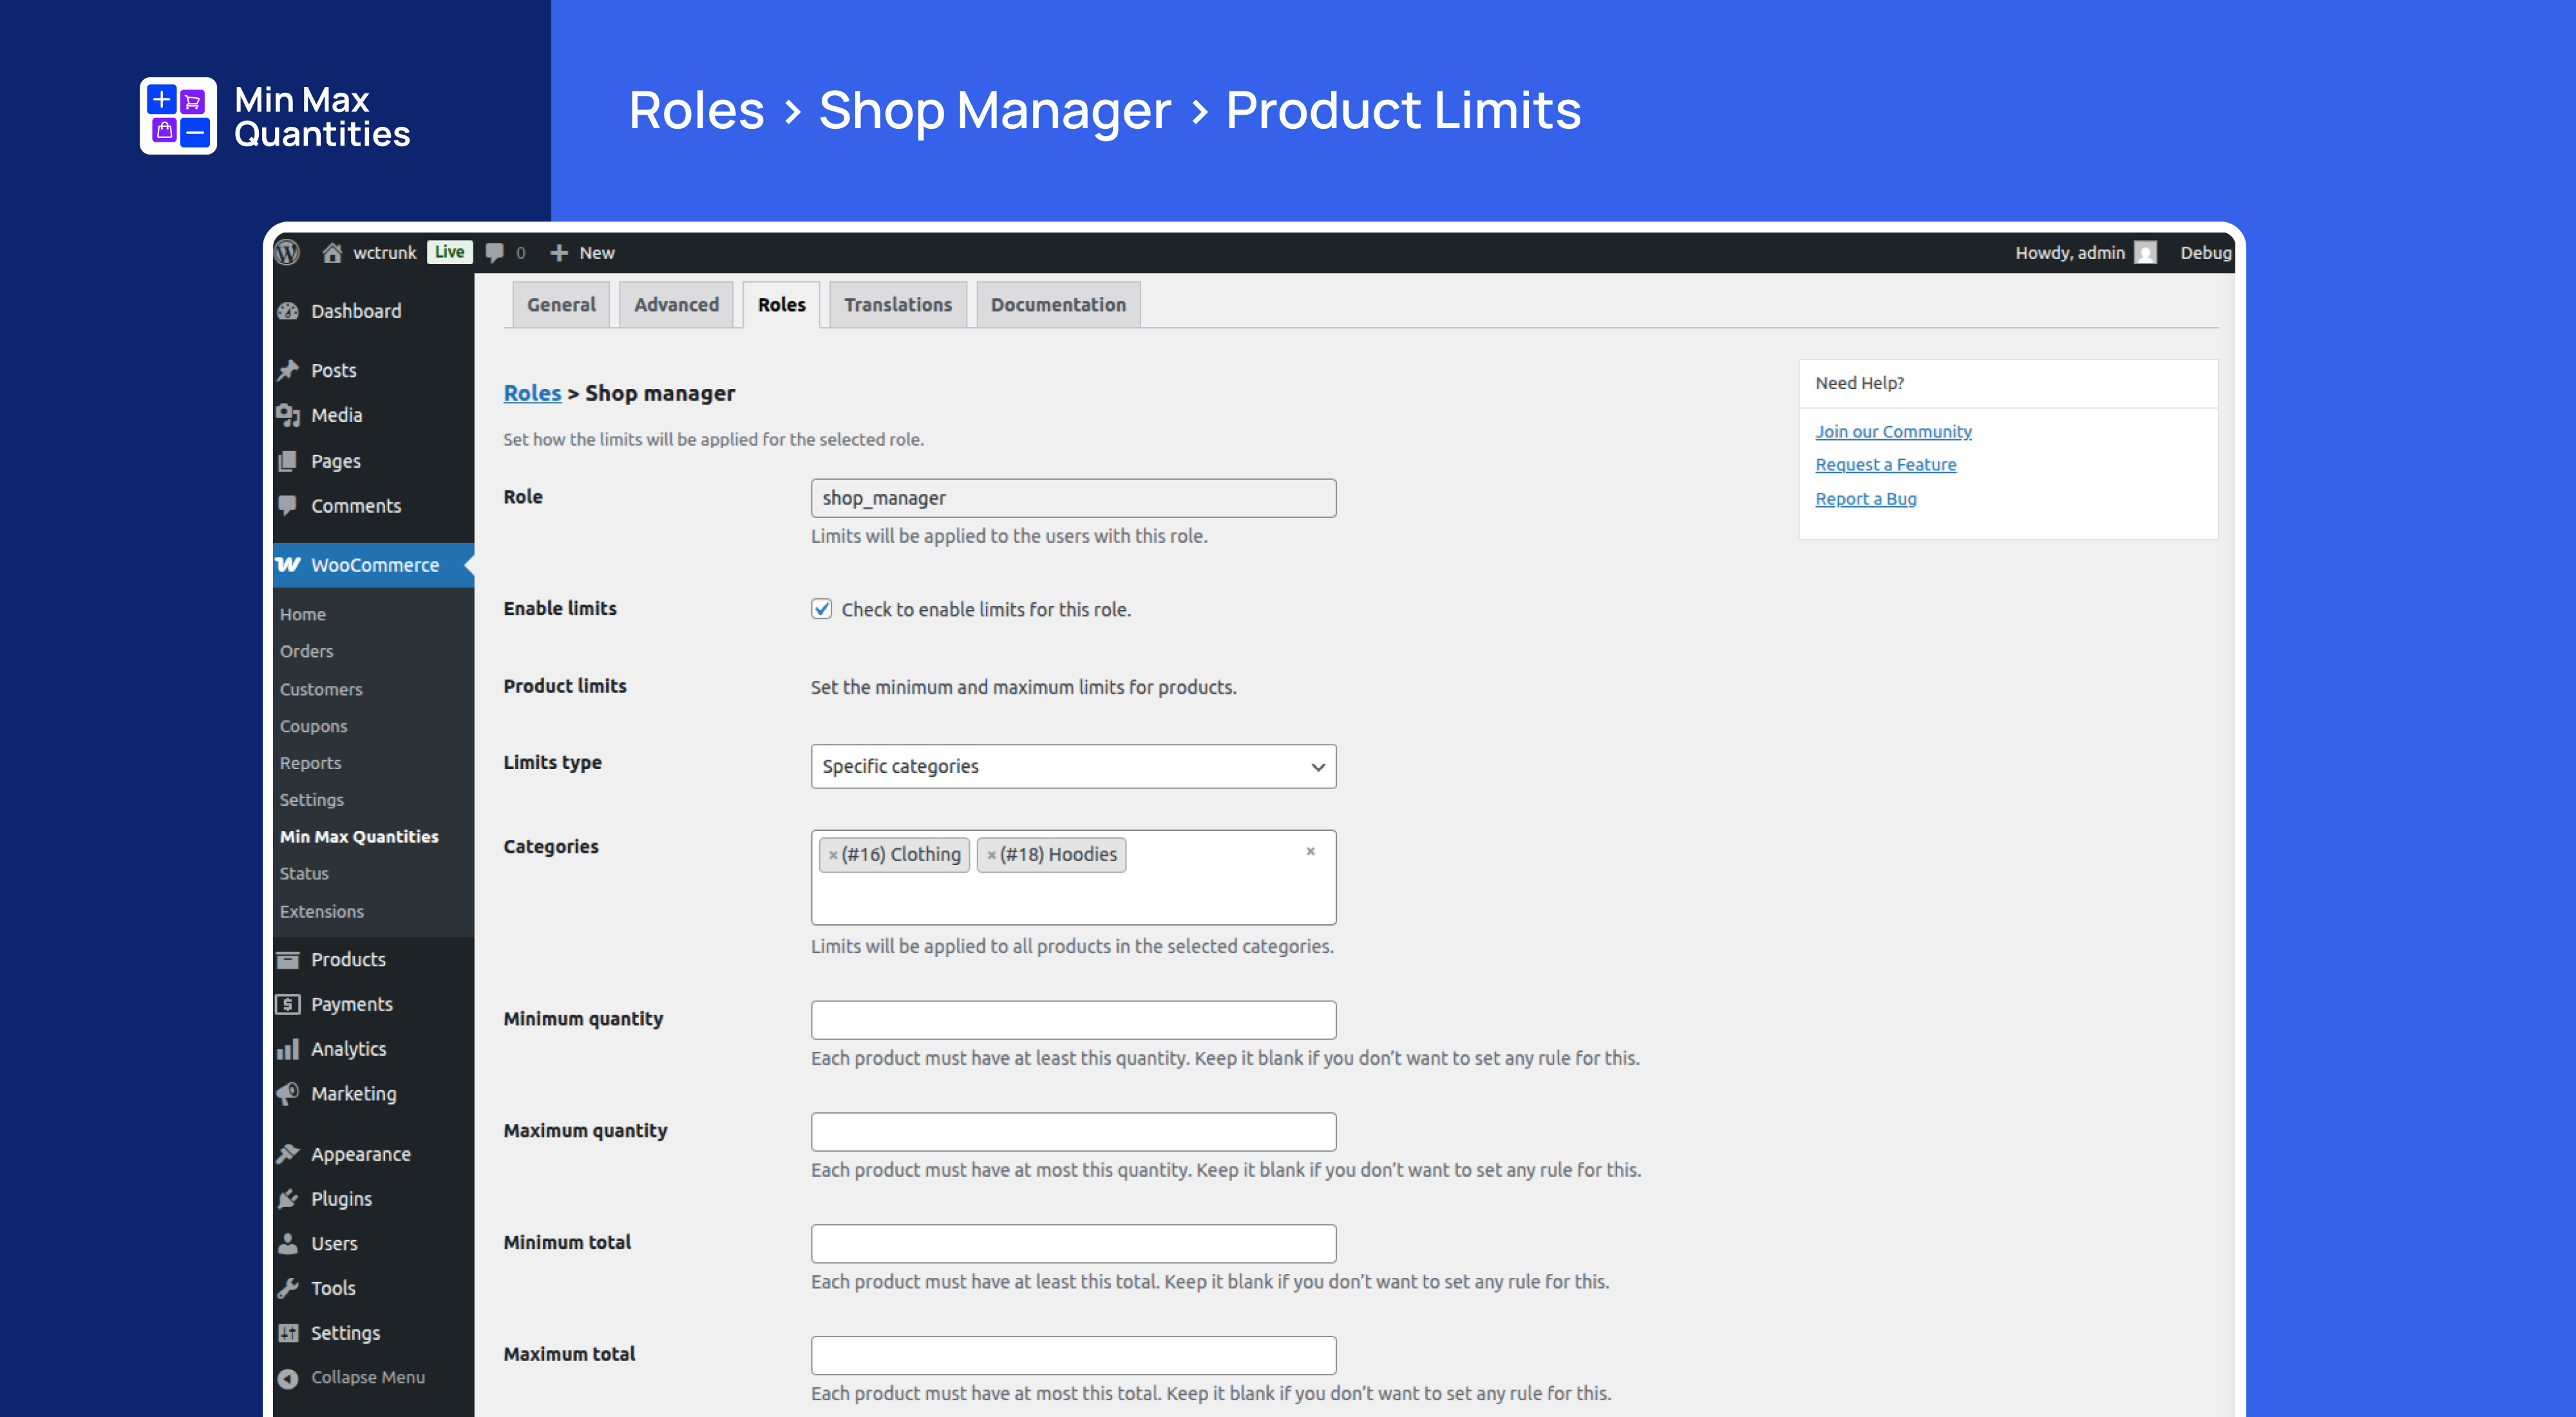Open the Products sidebar icon
Screen dimensions: 2576x1417
[288, 958]
